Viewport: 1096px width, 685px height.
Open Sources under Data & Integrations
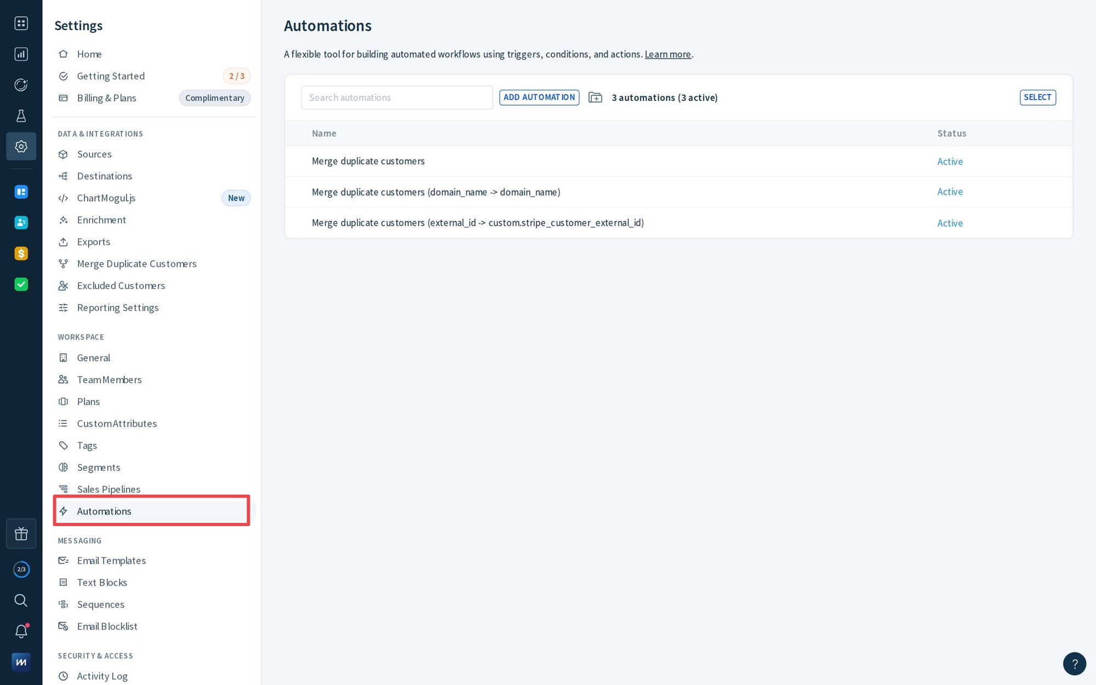pos(154,154)
